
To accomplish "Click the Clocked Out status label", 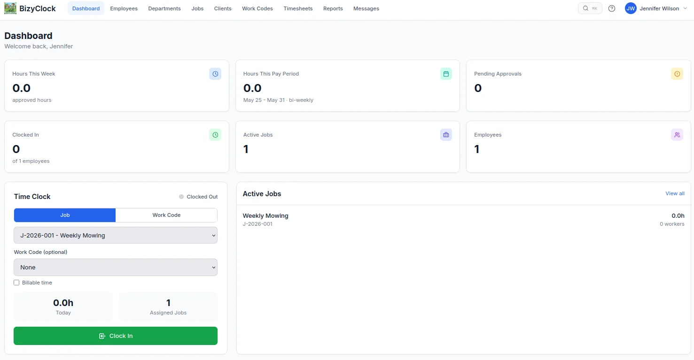I will coord(202,197).
